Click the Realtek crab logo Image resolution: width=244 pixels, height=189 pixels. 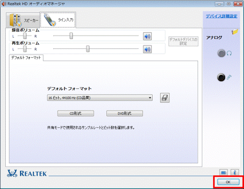coord(12,173)
